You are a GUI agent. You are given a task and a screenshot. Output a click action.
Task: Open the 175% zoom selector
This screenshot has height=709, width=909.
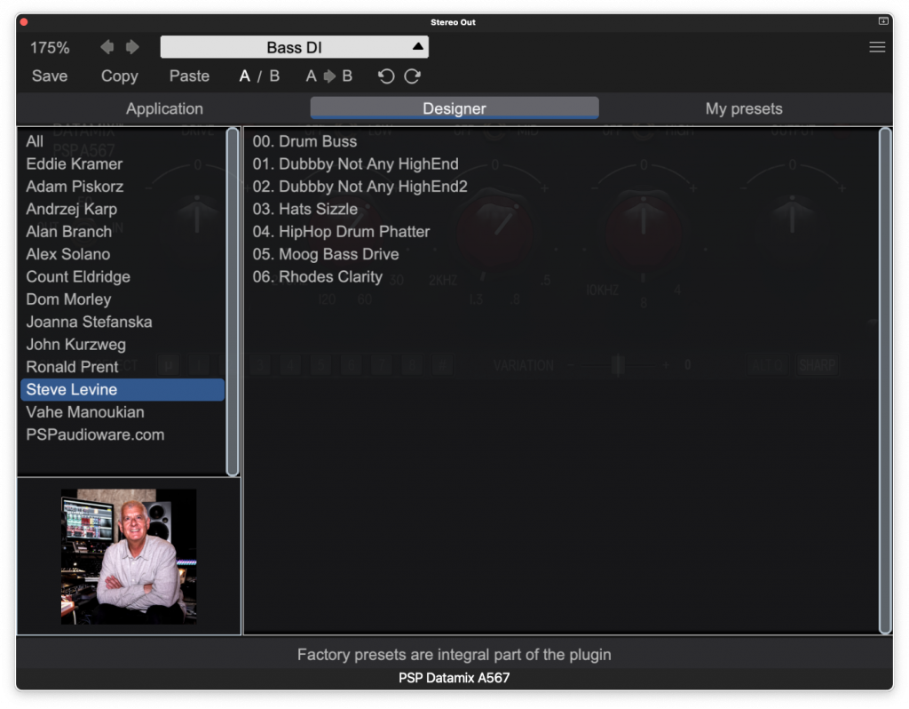click(50, 47)
